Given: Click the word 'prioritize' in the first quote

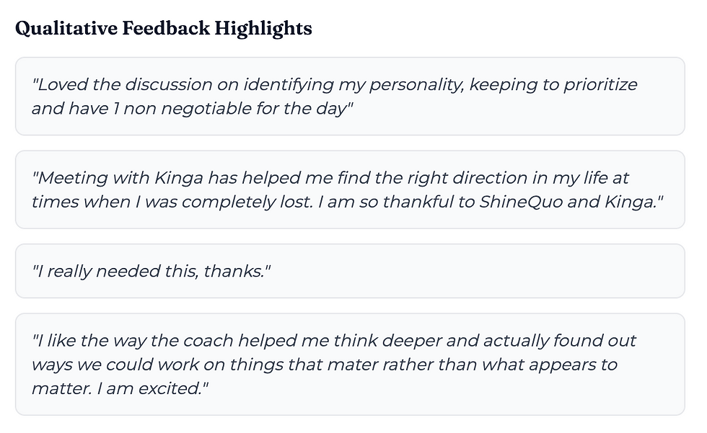Looking at the screenshot, I should pos(600,84).
